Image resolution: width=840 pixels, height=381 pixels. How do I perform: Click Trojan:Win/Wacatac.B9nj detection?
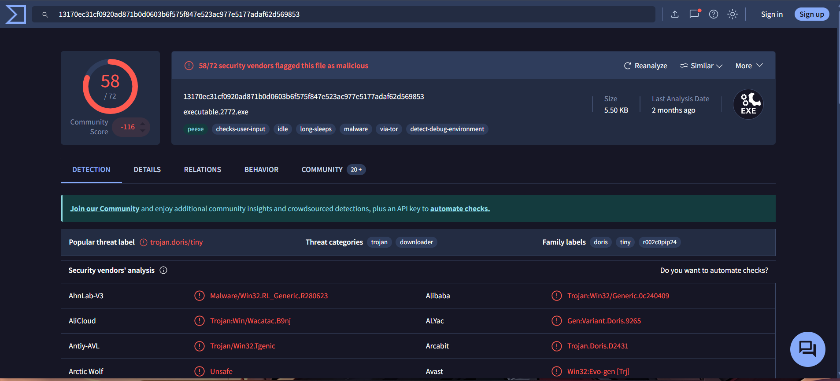click(251, 321)
